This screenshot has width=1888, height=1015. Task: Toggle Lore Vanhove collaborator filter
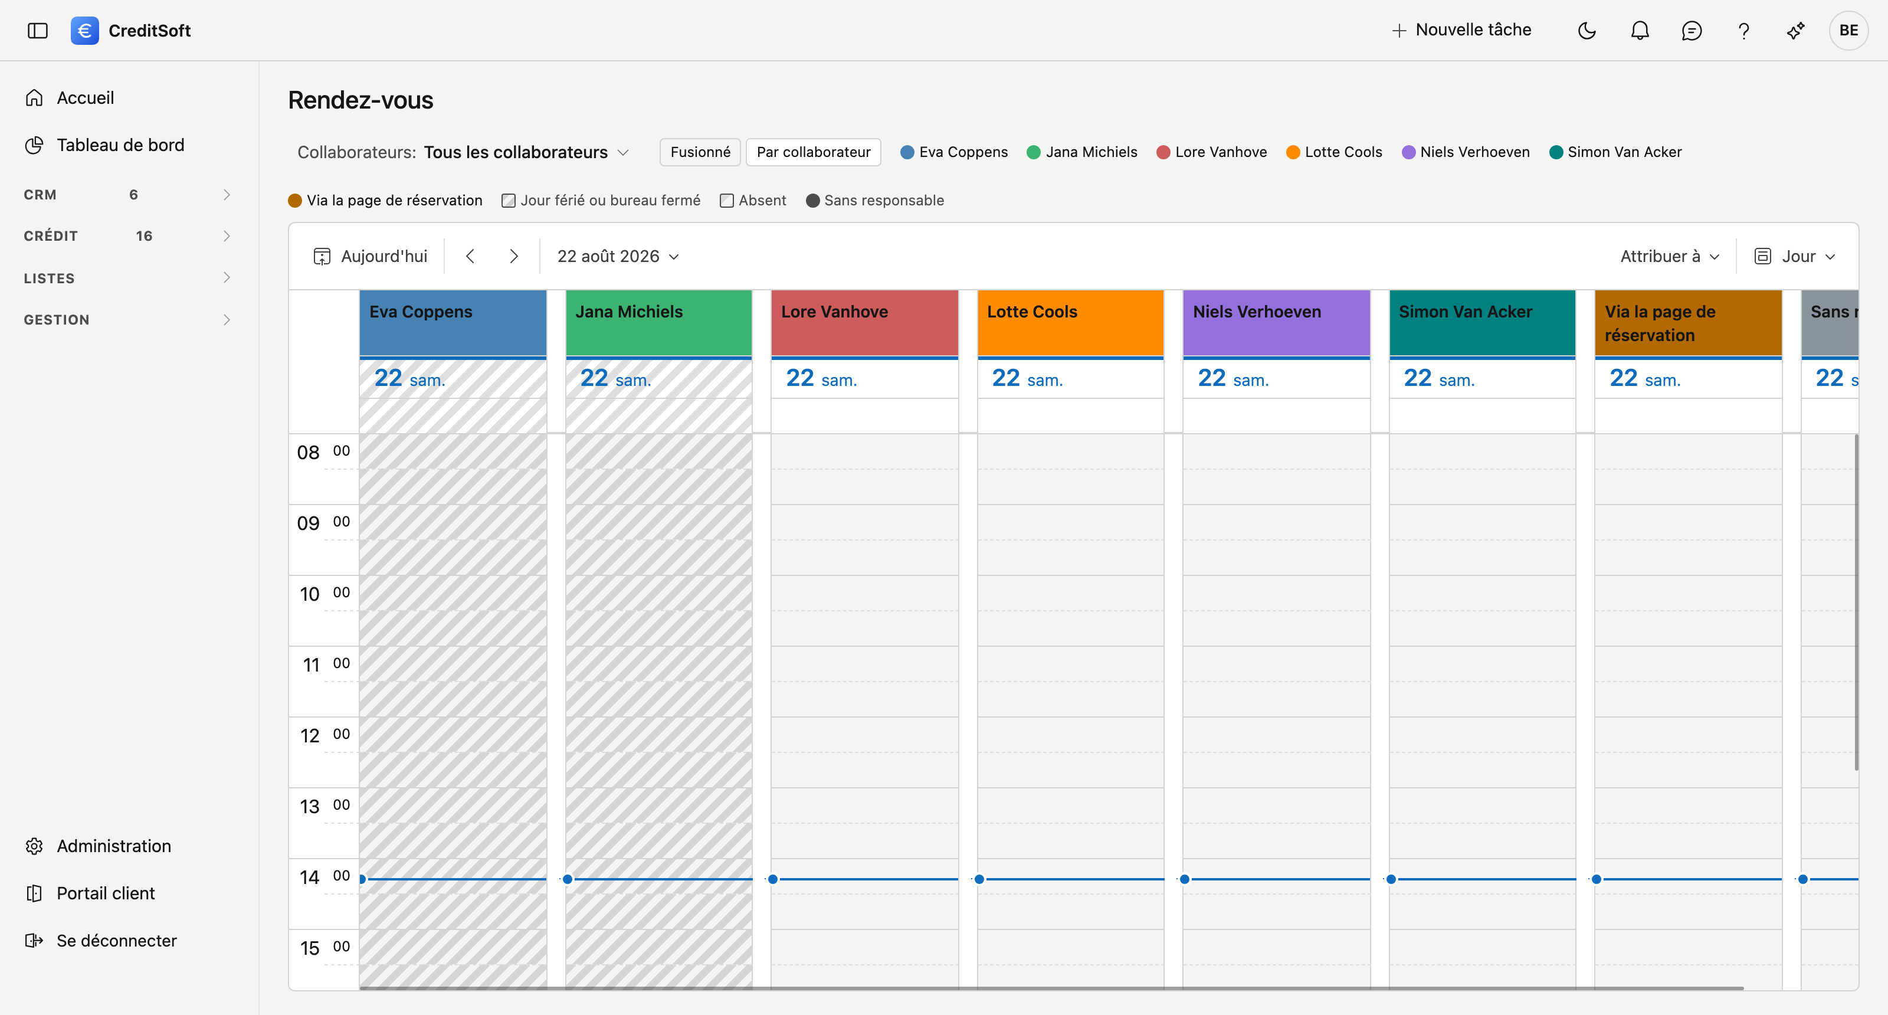click(1211, 152)
